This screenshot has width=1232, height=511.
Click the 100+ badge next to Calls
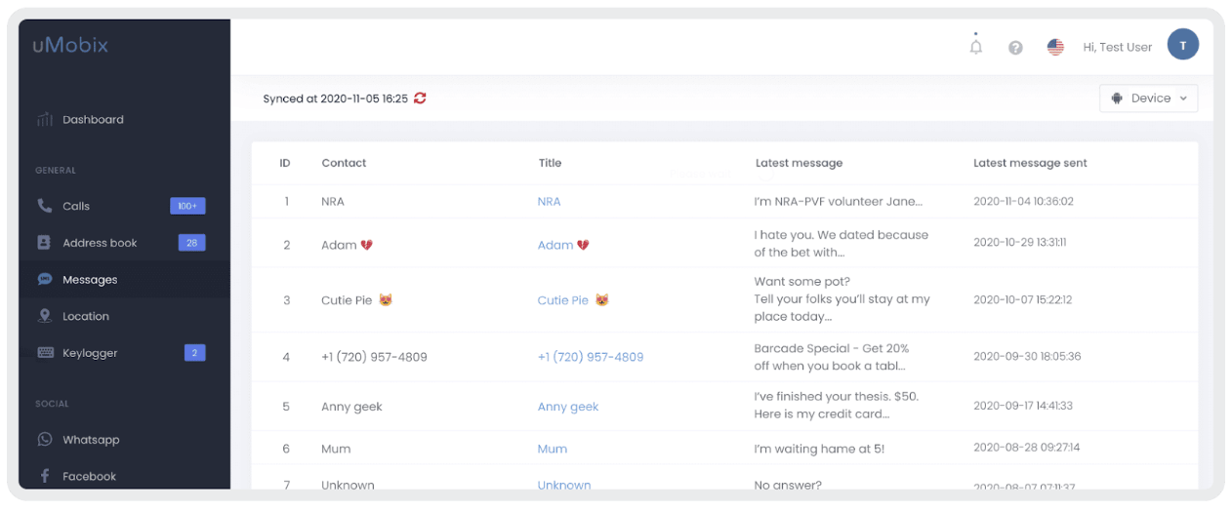187,206
